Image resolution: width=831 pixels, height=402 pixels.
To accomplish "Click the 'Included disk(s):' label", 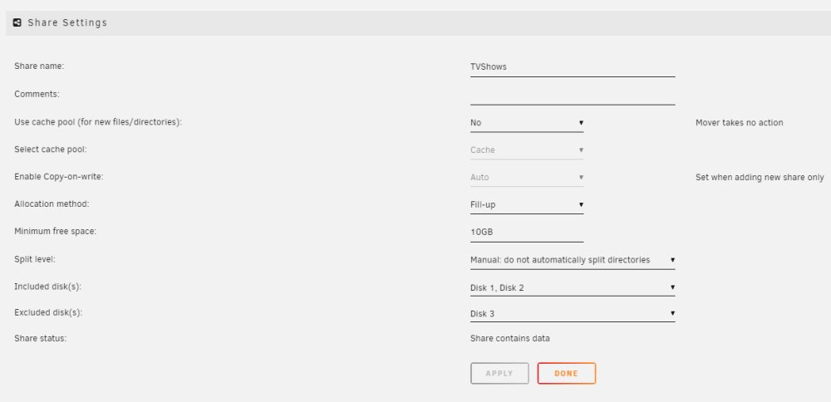I will click(47, 287).
